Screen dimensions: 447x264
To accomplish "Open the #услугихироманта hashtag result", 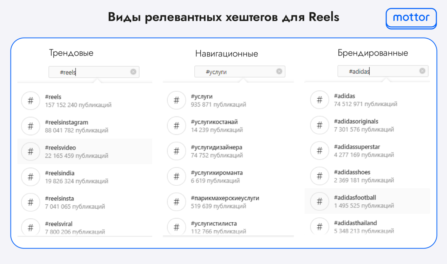I will click(x=228, y=176).
